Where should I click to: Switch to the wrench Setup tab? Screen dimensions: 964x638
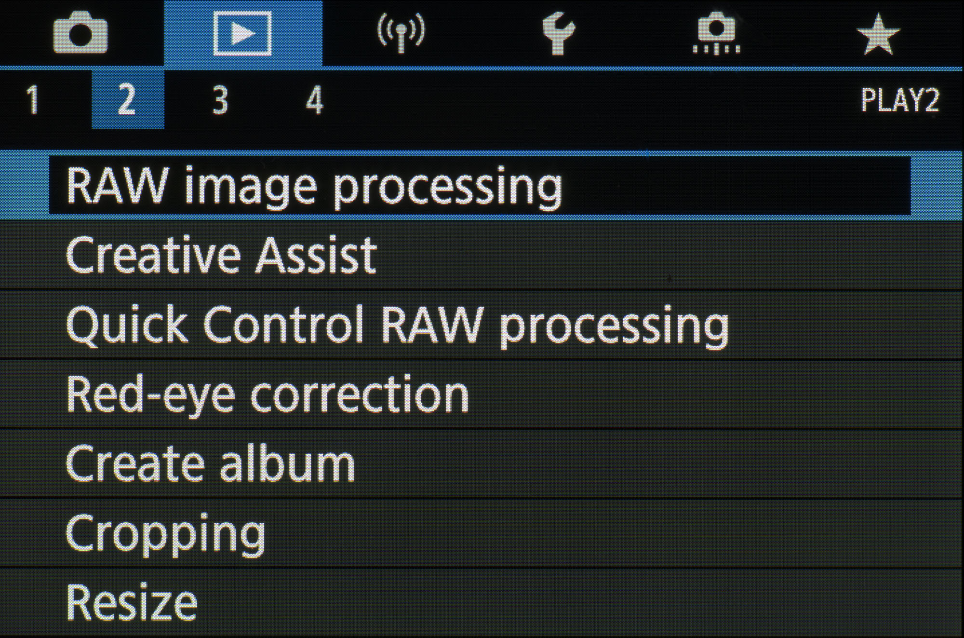[558, 34]
